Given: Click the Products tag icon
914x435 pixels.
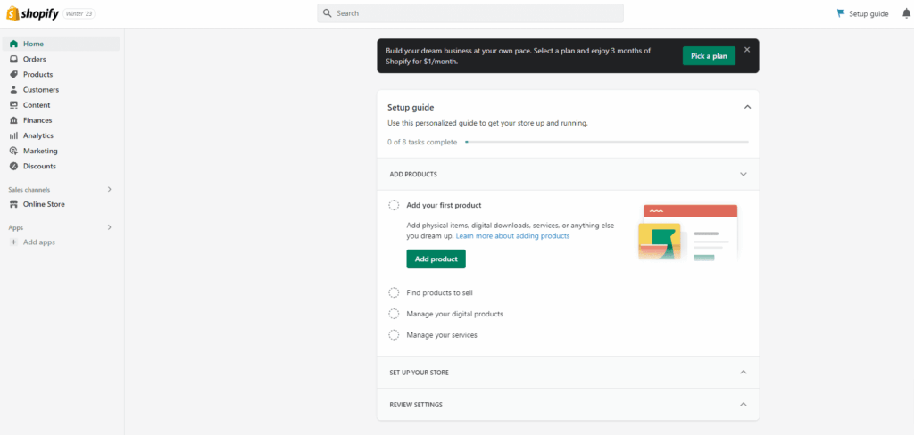Looking at the screenshot, I should click(14, 75).
